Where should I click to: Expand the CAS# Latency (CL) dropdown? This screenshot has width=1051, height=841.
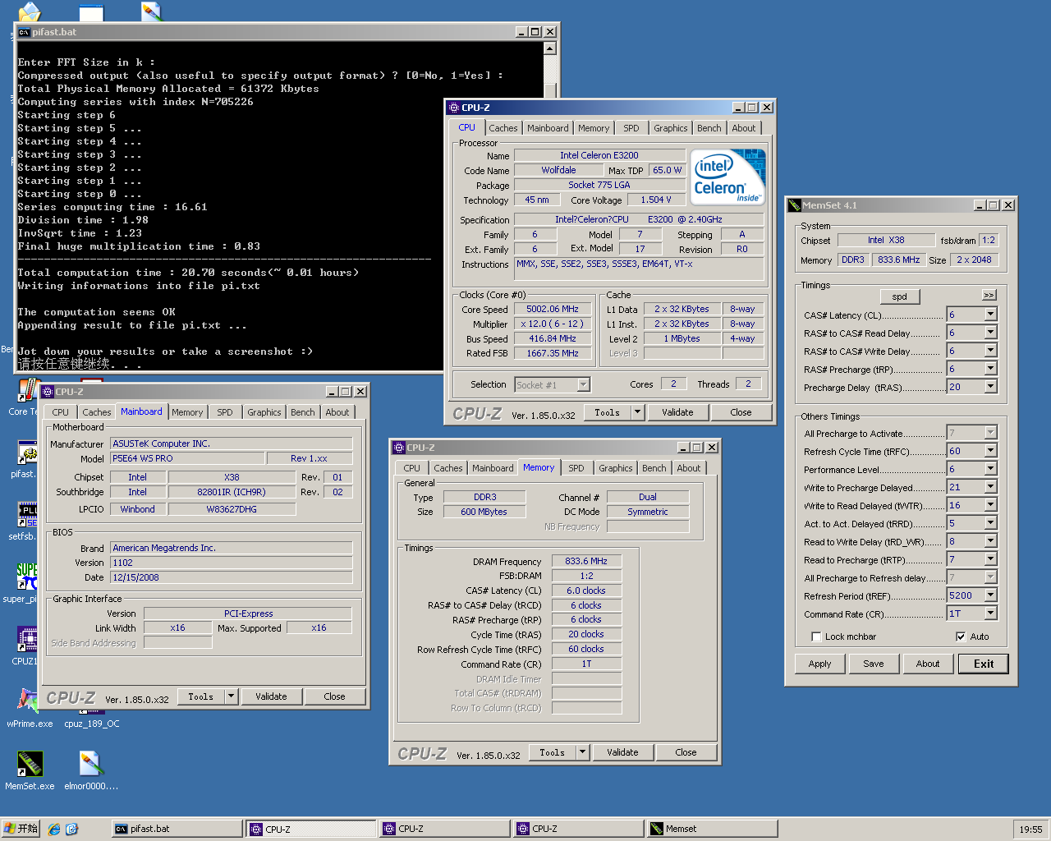coord(990,315)
